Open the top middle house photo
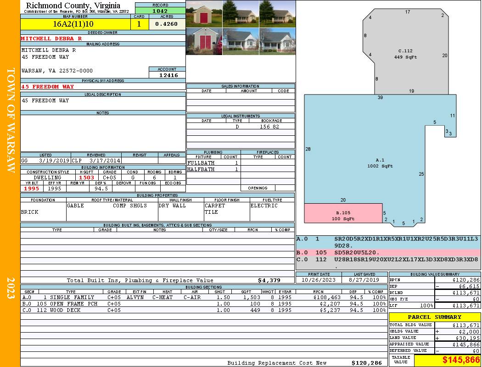Viewport: 482px width, 367px height. coord(241,14)
